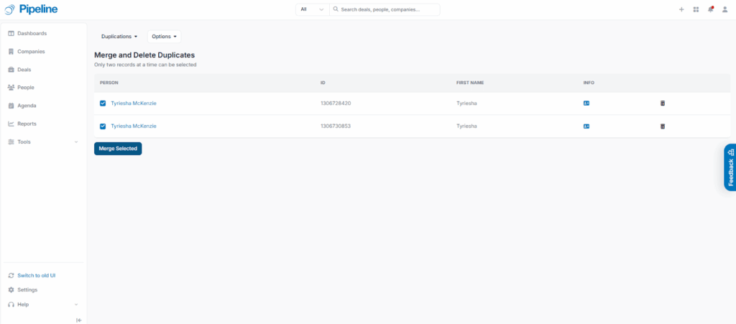The image size is (736, 324).
Task: View info card for ID 1306730853
Action: 586,126
